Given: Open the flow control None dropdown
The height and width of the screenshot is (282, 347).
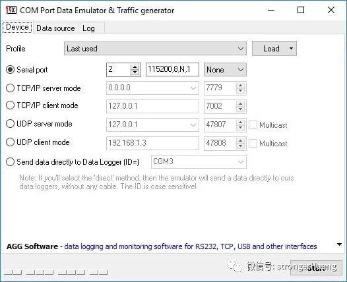Looking at the screenshot, I should [225, 70].
